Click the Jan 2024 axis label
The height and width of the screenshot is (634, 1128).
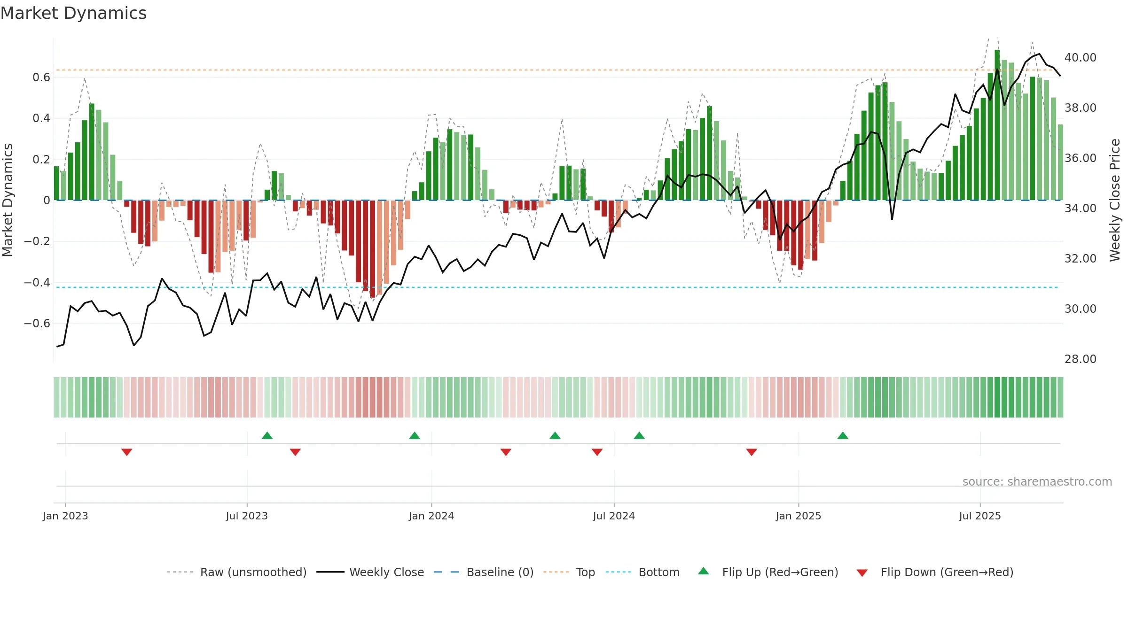431,516
